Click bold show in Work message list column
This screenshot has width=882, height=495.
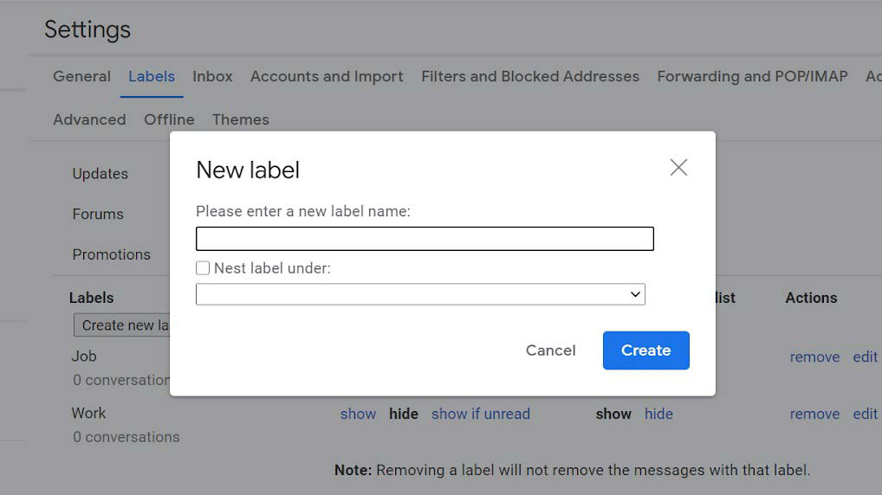click(x=613, y=415)
